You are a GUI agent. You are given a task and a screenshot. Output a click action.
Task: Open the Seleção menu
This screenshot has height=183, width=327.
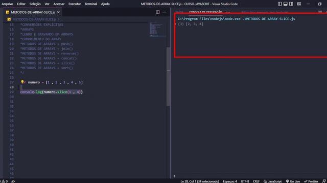tap(35, 4)
